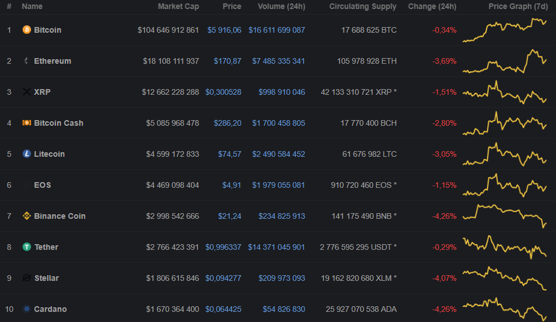Image resolution: width=556 pixels, height=322 pixels.
Task: Select Ethereum change -3,69%
Action: point(444,61)
